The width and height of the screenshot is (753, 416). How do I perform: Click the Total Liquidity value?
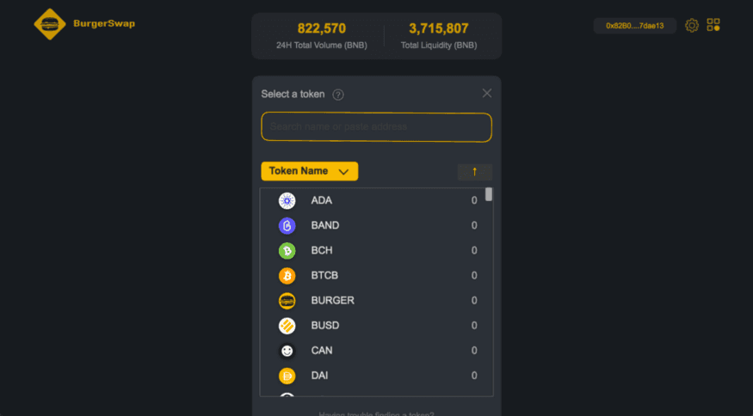click(438, 28)
